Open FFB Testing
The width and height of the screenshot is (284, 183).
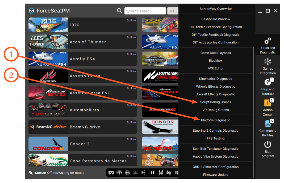point(216,138)
